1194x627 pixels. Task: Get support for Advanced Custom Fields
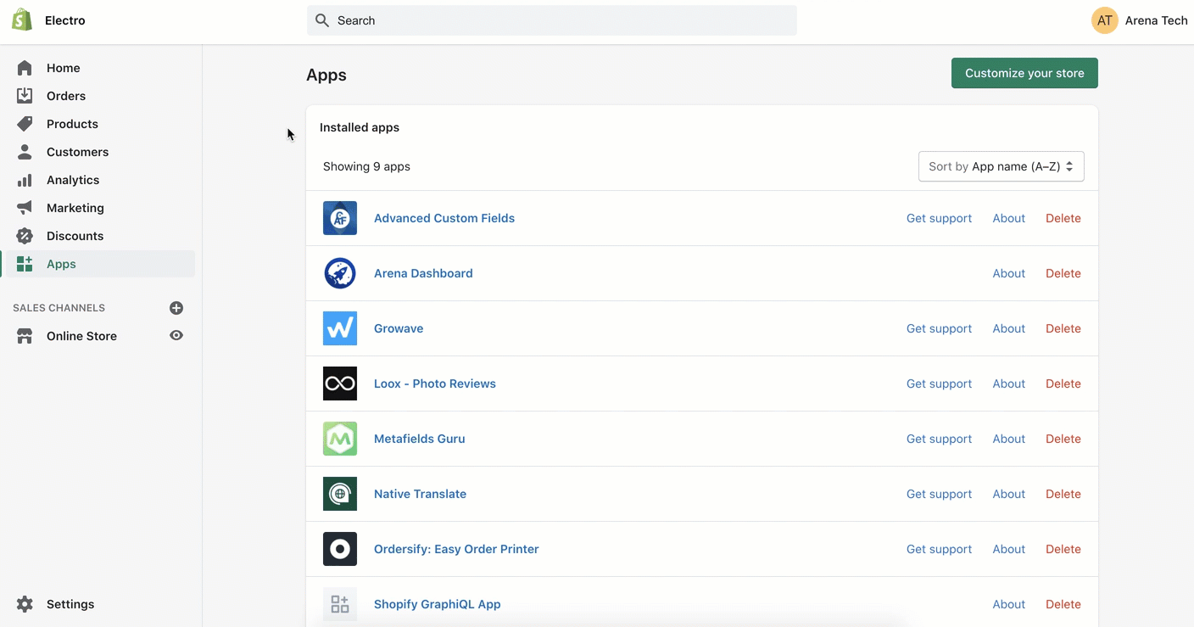tap(939, 218)
